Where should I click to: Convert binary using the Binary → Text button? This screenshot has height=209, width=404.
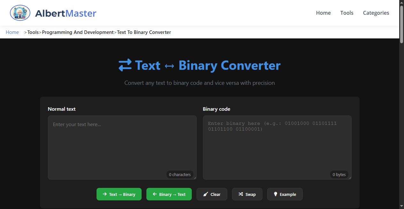(x=169, y=194)
